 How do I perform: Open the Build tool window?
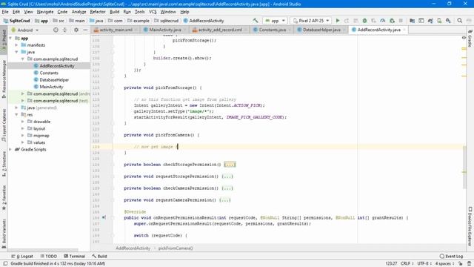tap(99, 256)
